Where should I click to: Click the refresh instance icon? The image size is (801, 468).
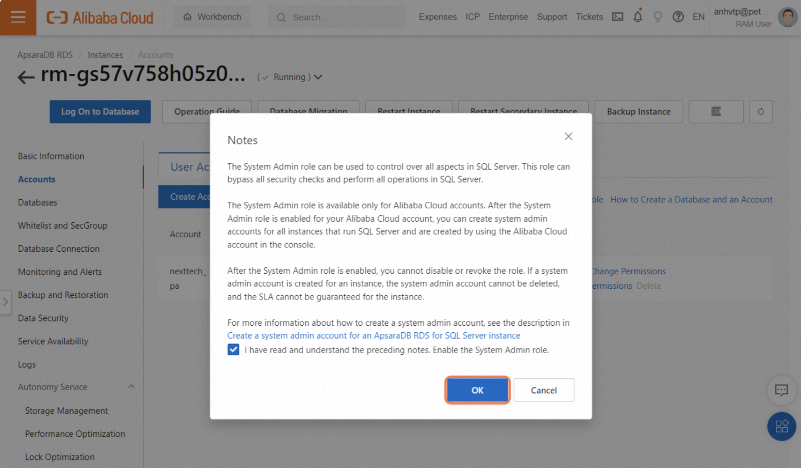point(761,112)
